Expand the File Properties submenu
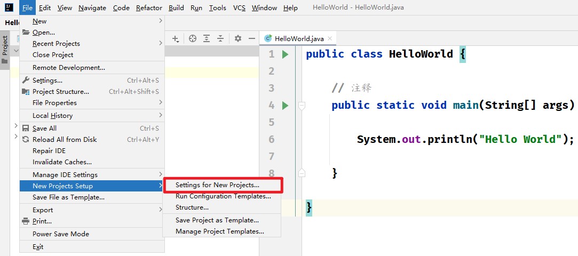The width and height of the screenshot is (578, 256). [x=92, y=102]
